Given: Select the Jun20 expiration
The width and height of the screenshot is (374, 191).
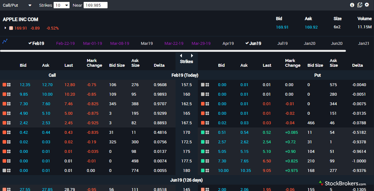Looking at the screenshot, I should pos(337,44).
